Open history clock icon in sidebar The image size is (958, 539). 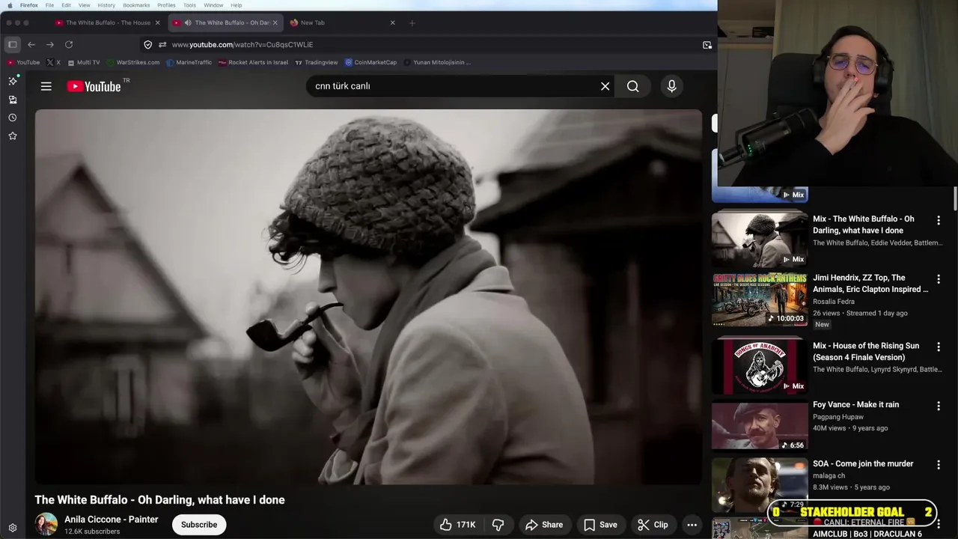tap(13, 118)
